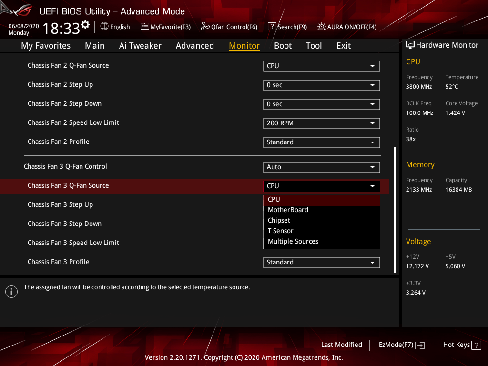This screenshot has width=488, height=366.
Task: Select T Sensor option
Action: 322,231
